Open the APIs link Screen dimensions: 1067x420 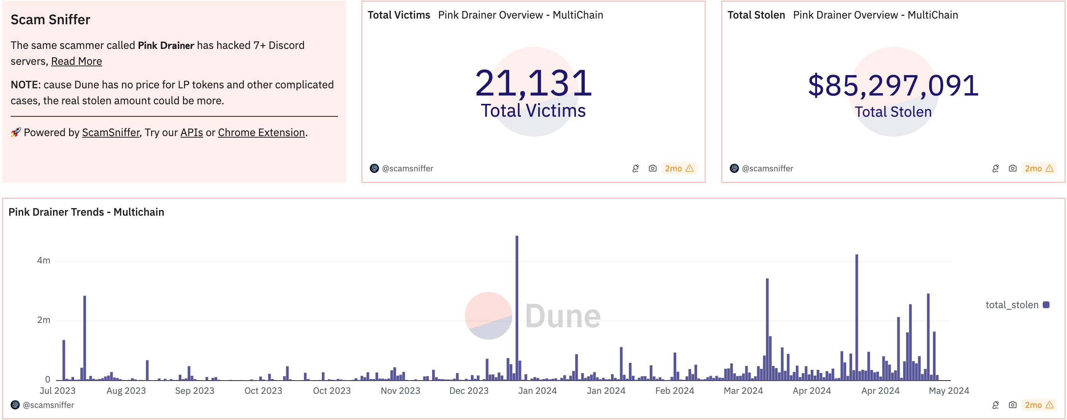191,132
